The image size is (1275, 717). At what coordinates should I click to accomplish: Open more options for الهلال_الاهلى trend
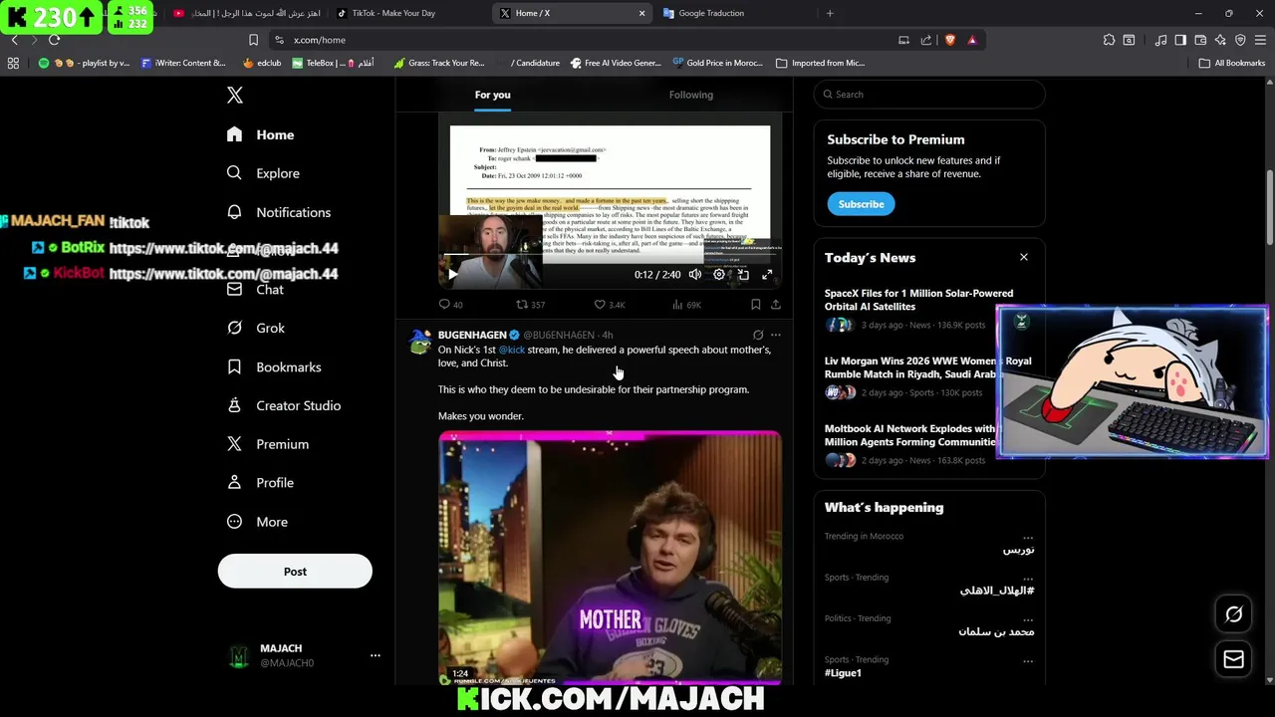[1028, 578]
